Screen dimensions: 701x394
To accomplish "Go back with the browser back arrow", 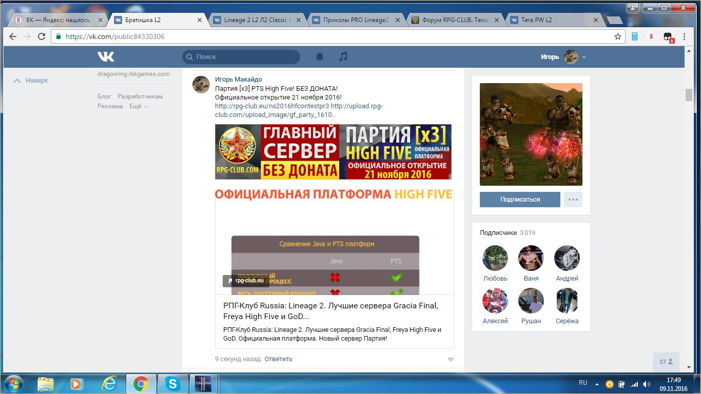I will click(13, 36).
